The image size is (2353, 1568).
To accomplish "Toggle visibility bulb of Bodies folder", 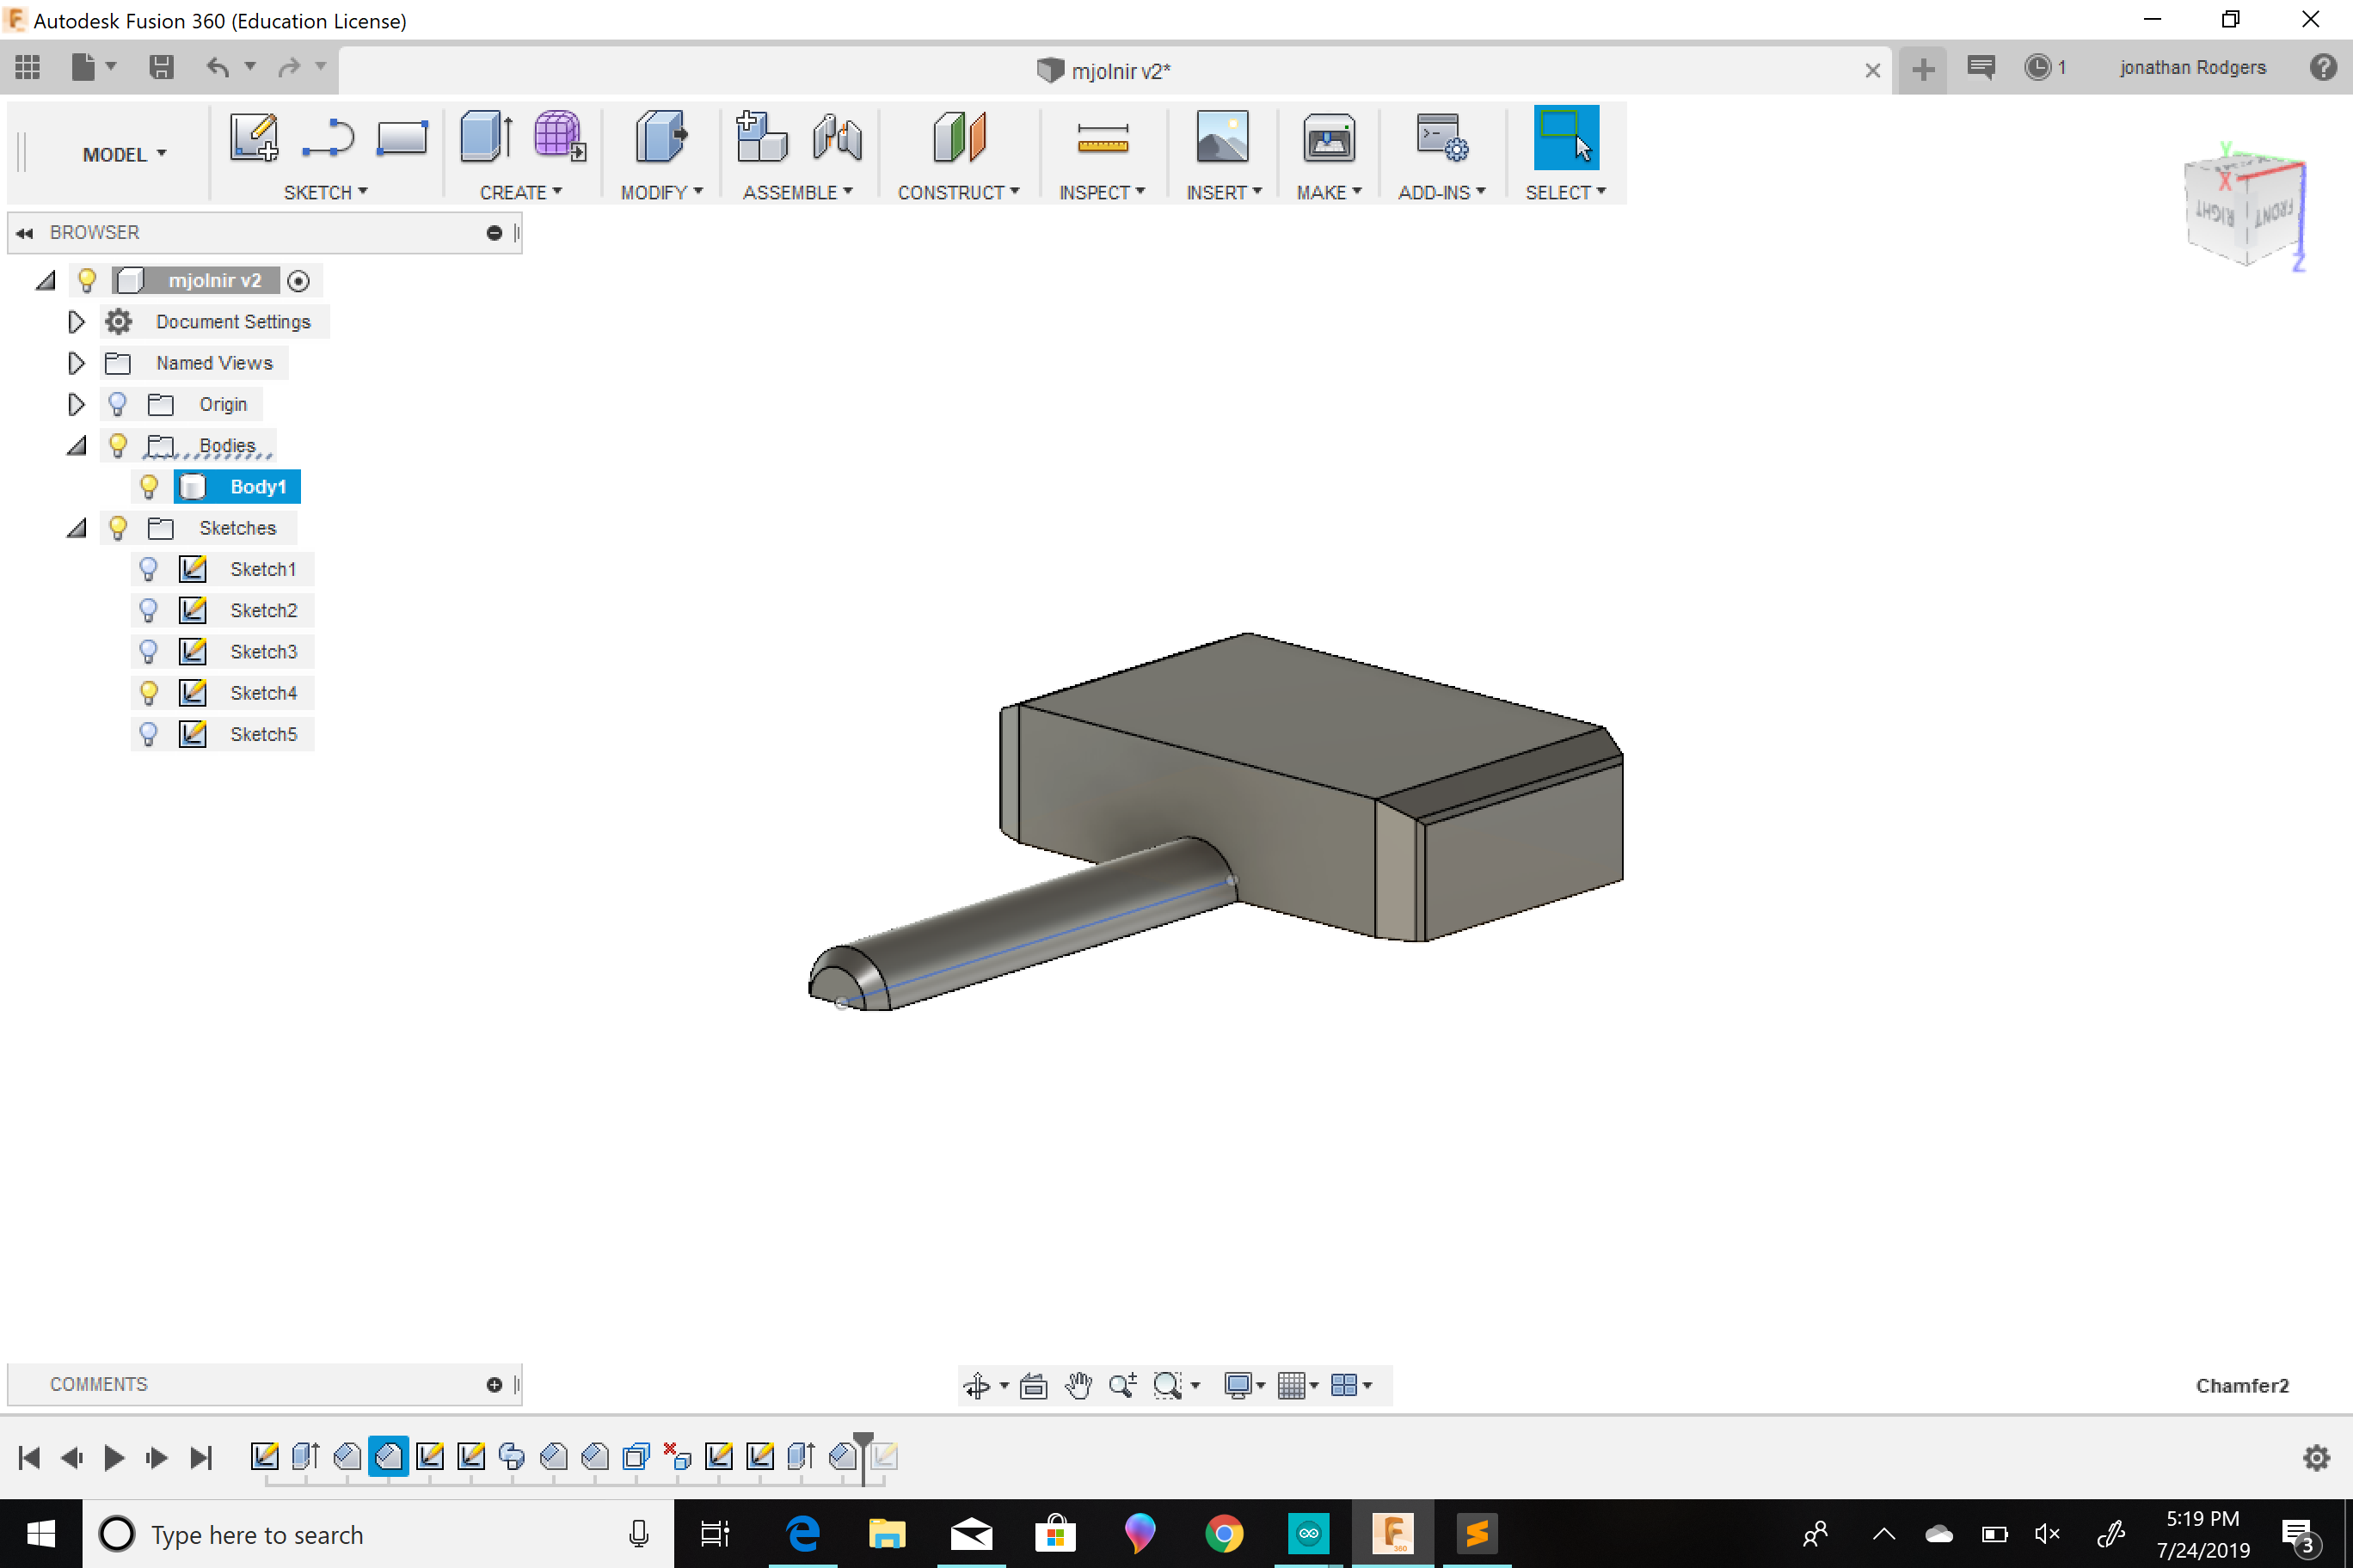I will [117, 445].
